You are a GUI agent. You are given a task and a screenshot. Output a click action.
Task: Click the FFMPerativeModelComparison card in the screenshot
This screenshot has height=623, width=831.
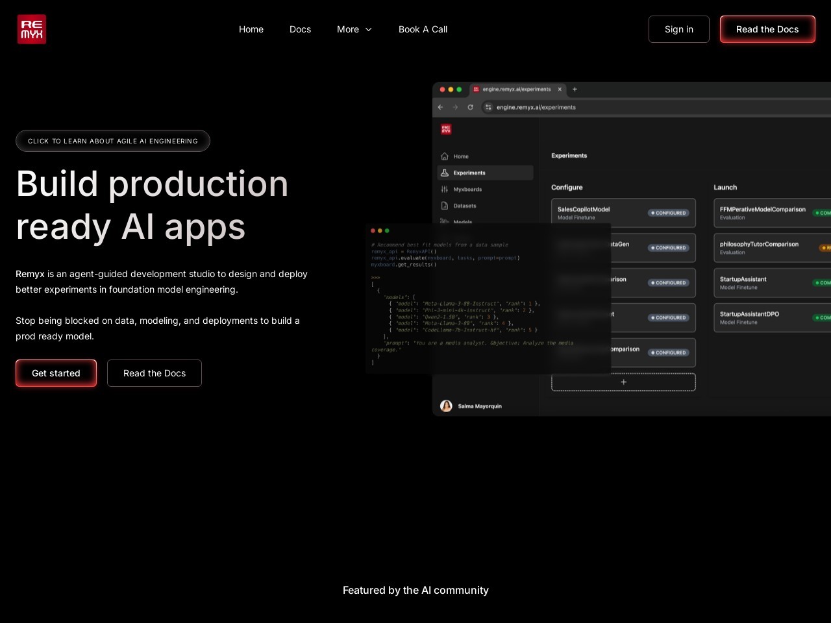pyautogui.click(x=773, y=213)
